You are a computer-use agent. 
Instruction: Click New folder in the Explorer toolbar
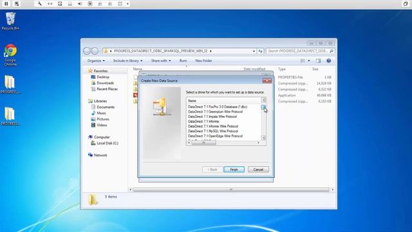203,61
